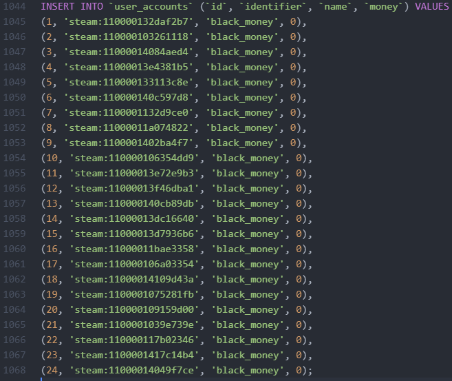Click the identifier 'steam:110000106354dd9'
452x381 pixels.
point(134,158)
